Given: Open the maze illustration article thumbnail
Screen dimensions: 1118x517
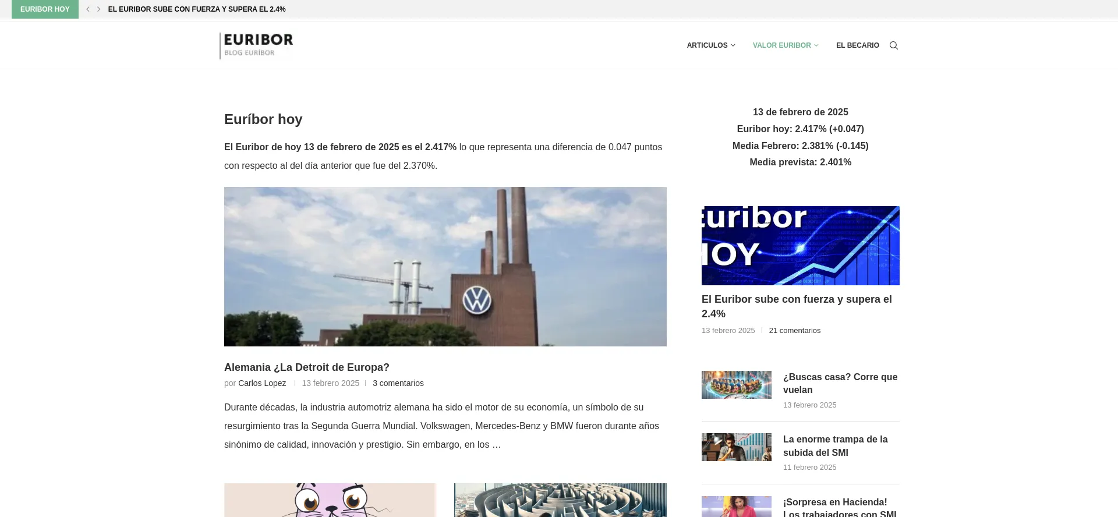Looking at the screenshot, I should coord(560,500).
